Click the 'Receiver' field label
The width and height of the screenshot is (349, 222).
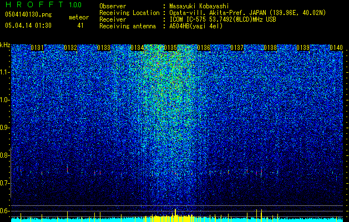coord(113,19)
